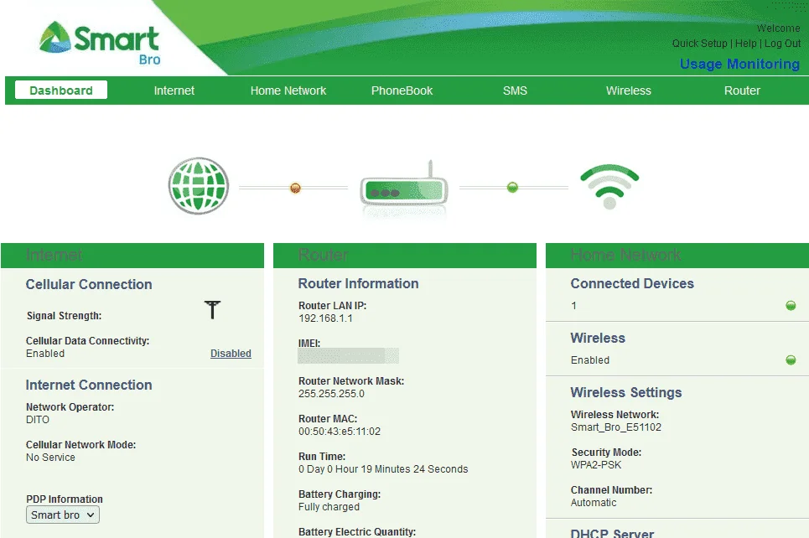Screen dimensions: 809x538
Task: Select the SMS tab
Action: [x=515, y=91]
